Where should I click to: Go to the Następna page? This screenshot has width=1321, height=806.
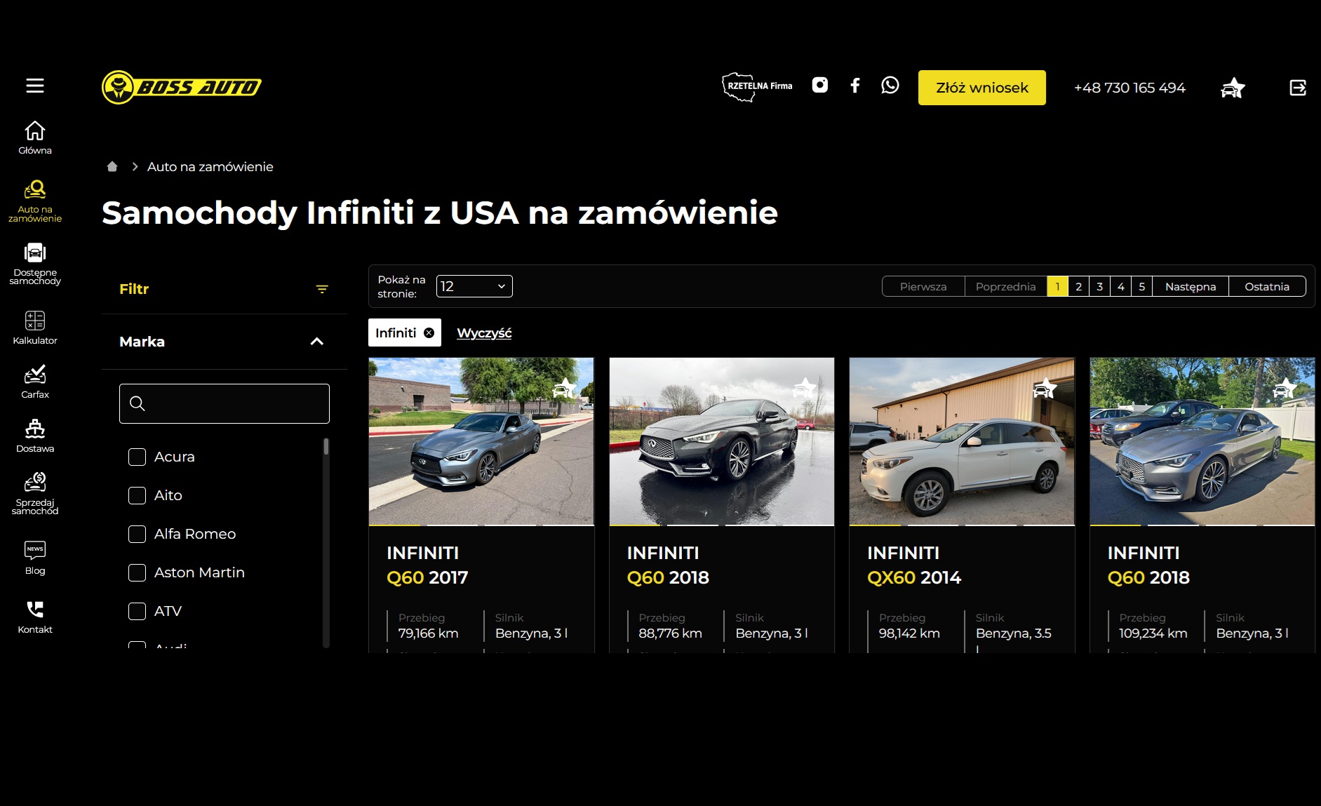click(1191, 286)
